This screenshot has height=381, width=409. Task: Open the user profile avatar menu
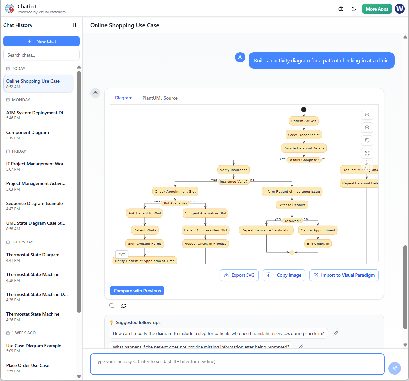(x=399, y=9)
